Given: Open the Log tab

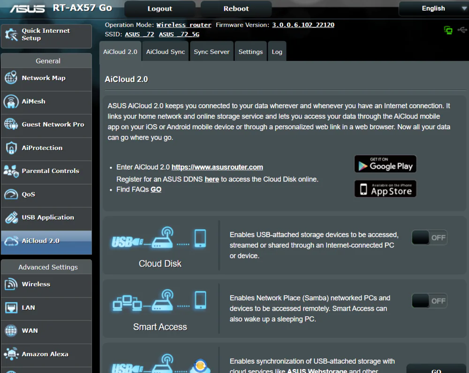Looking at the screenshot, I should [277, 52].
